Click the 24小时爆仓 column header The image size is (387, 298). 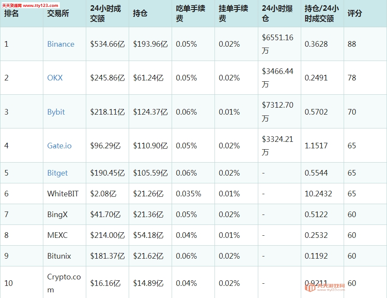tap(277, 13)
